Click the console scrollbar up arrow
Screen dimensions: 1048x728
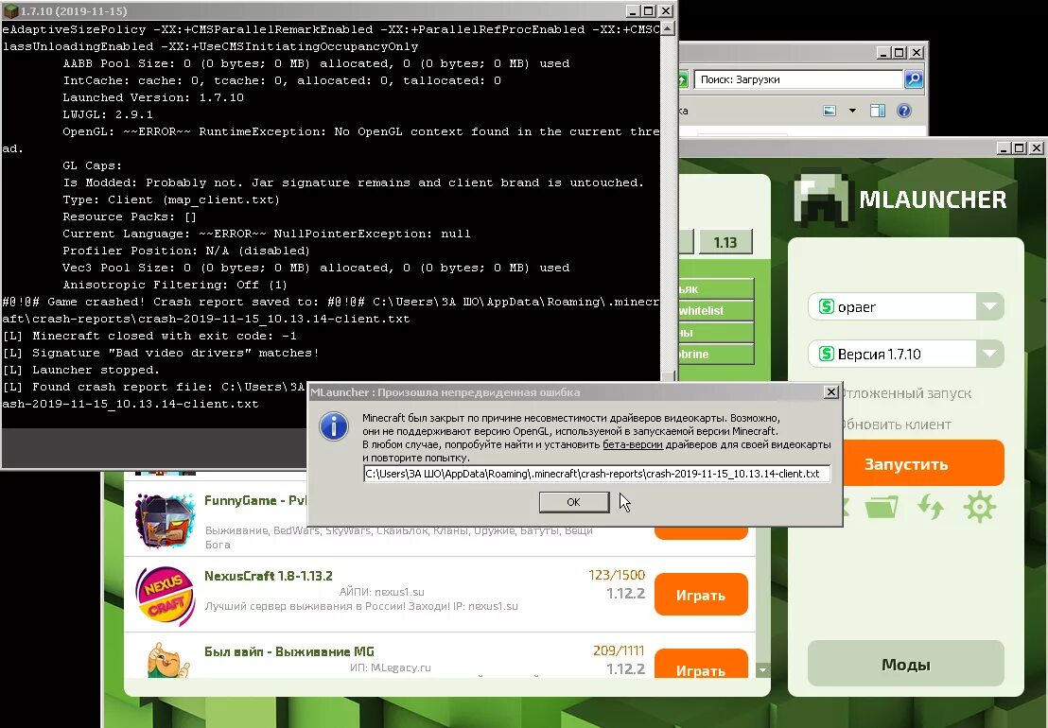coord(667,29)
